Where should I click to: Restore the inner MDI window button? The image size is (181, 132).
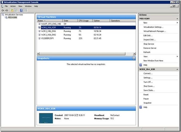[174, 6]
